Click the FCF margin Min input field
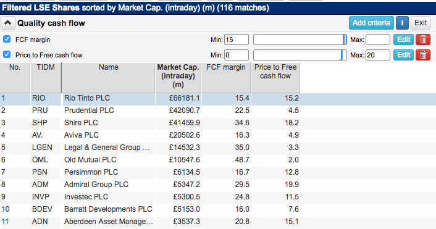Screen dimensions: 436x229 click(237, 40)
